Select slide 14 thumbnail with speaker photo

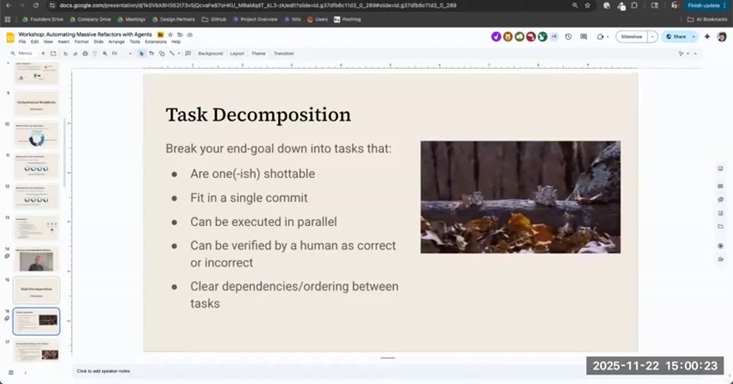click(36, 259)
